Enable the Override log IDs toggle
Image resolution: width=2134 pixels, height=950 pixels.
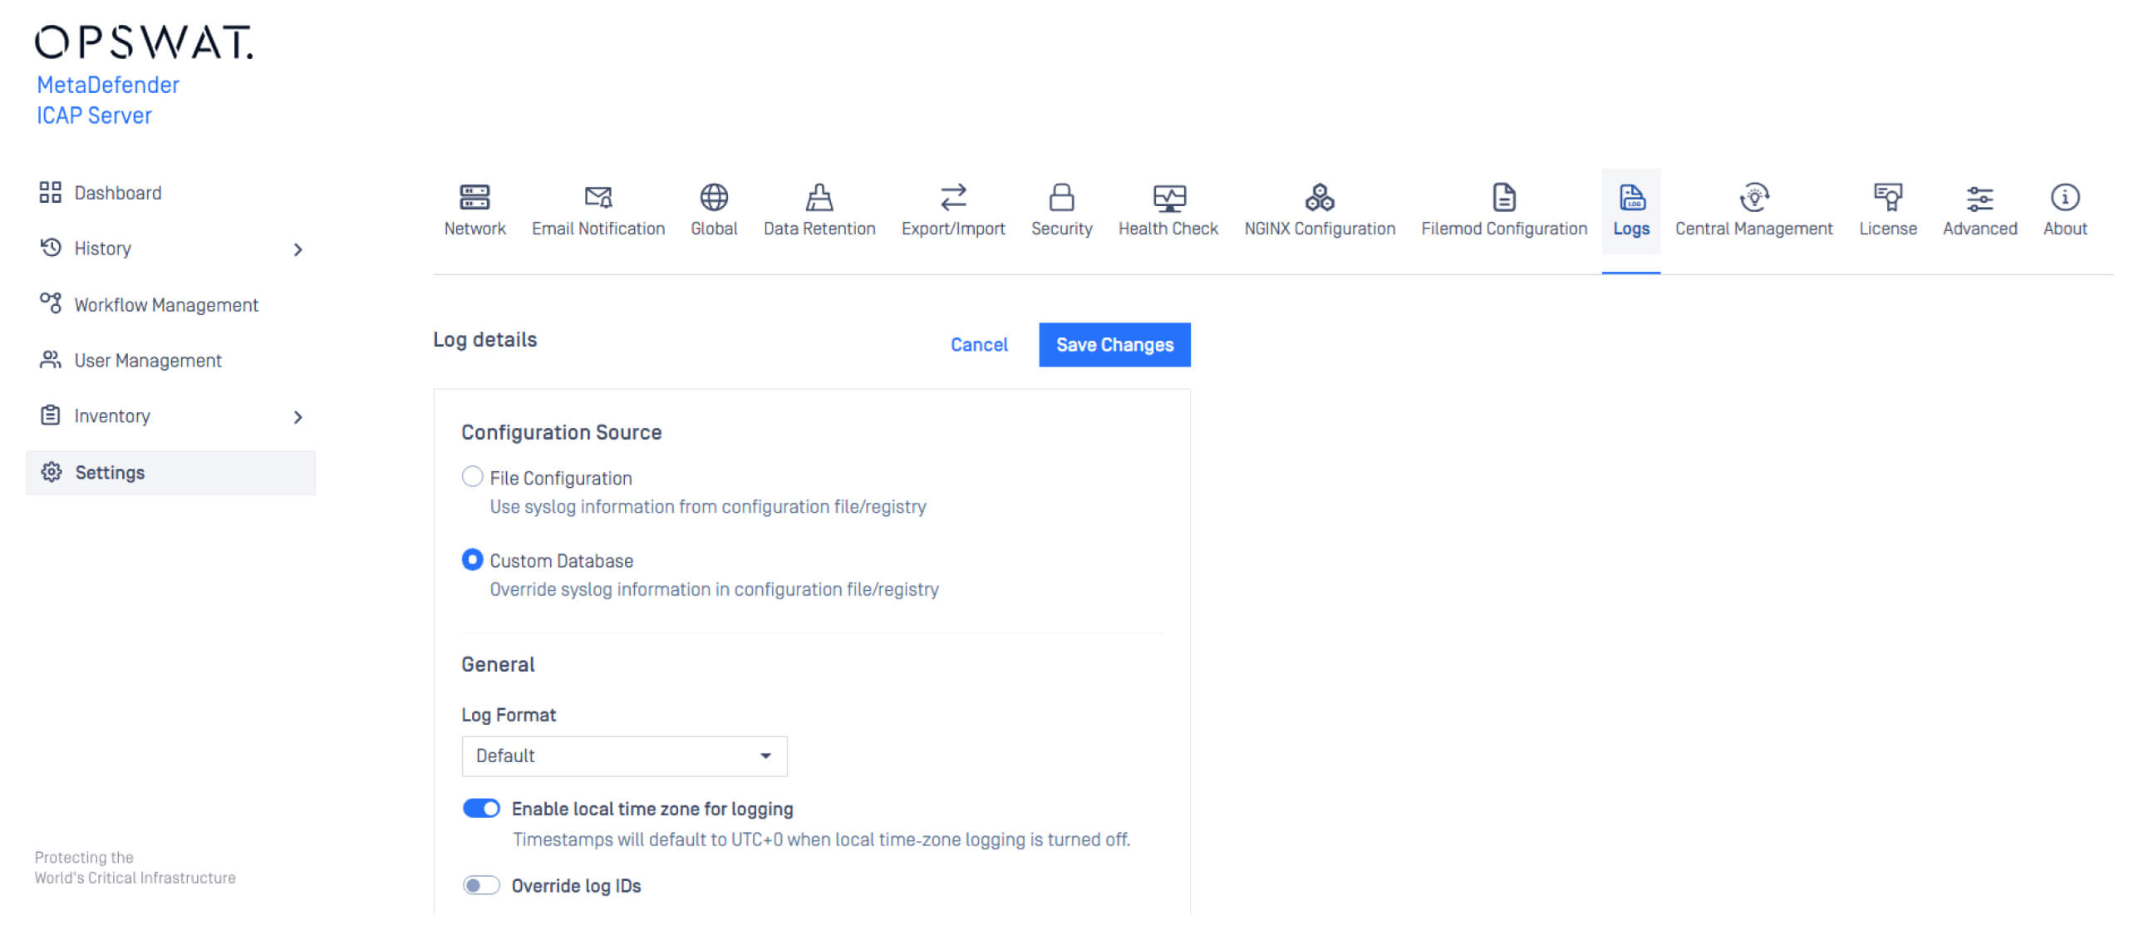point(481,886)
